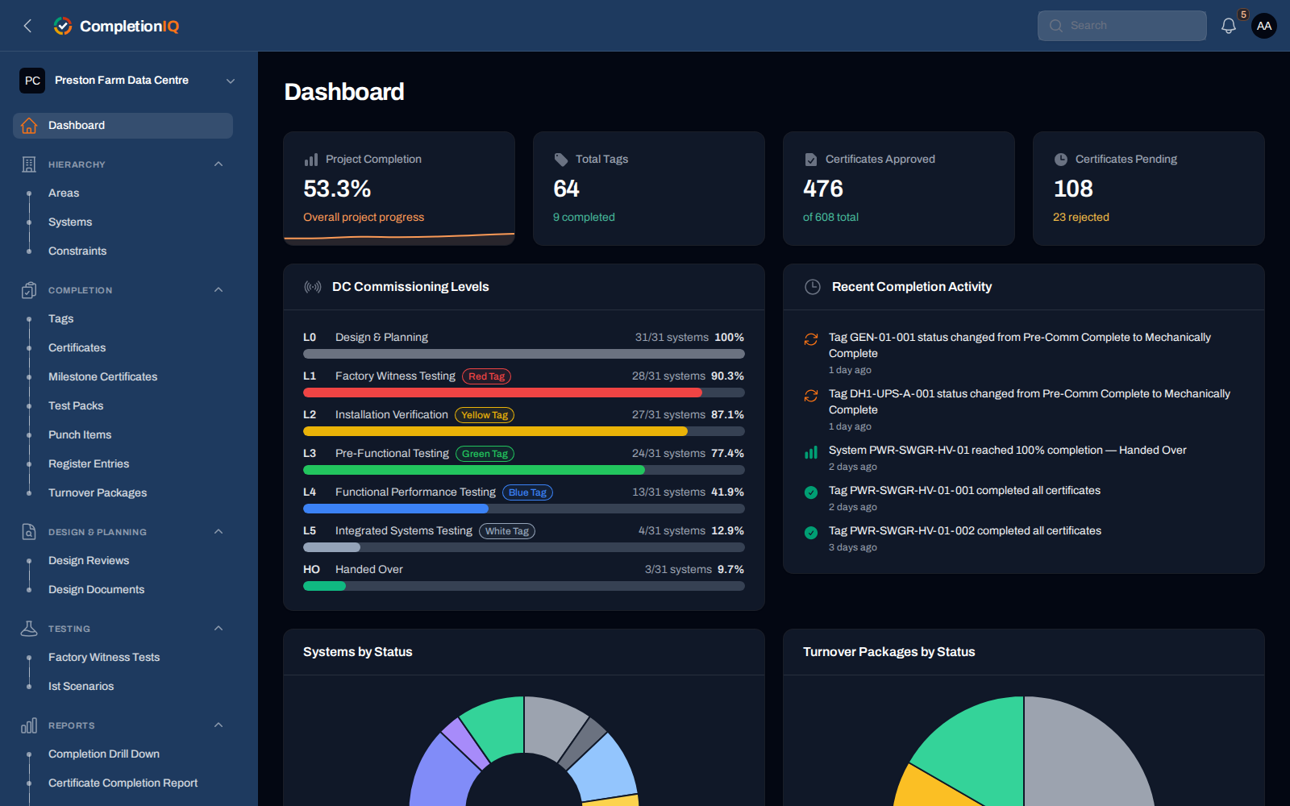1290x806 pixels.
Task: Collapse the Hierarchy section
Action: pyautogui.click(x=218, y=164)
